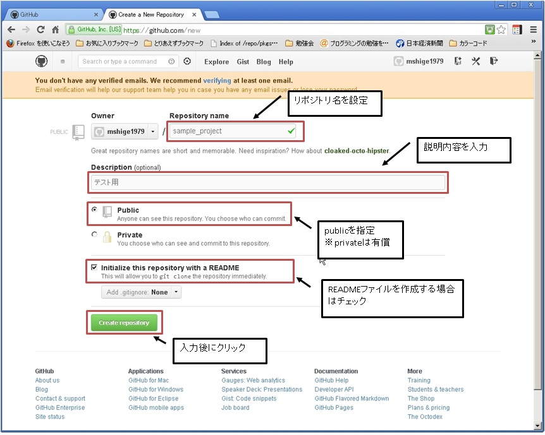Select the Private radio button
The image size is (545, 435).
[94, 234]
